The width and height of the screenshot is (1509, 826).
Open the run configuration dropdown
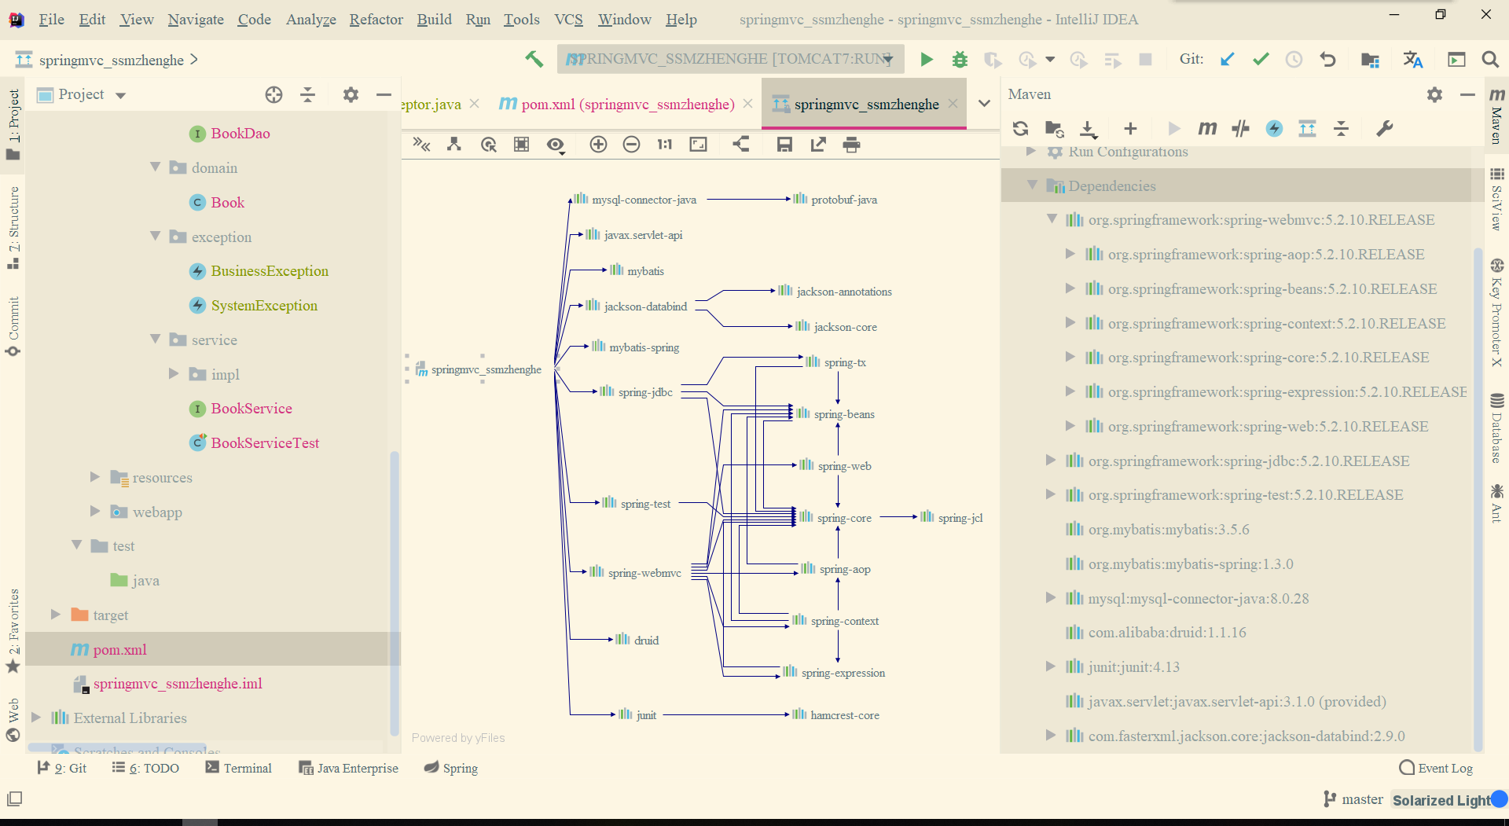pos(730,59)
